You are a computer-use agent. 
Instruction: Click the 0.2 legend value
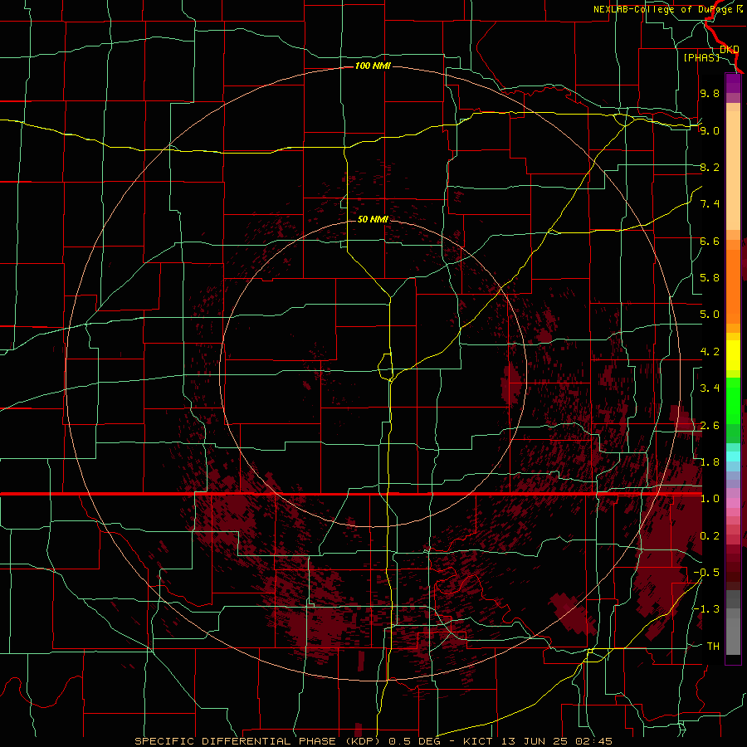pos(710,536)
